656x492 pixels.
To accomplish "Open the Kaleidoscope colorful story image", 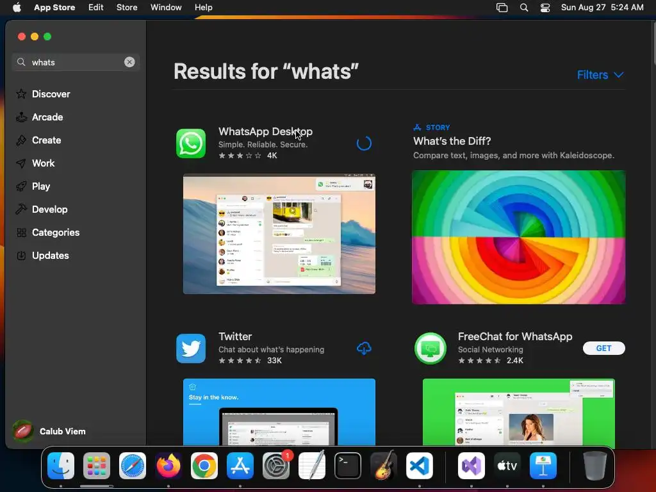I will point(519,237).
